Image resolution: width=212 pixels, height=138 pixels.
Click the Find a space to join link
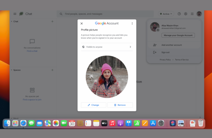pos(32,100)
